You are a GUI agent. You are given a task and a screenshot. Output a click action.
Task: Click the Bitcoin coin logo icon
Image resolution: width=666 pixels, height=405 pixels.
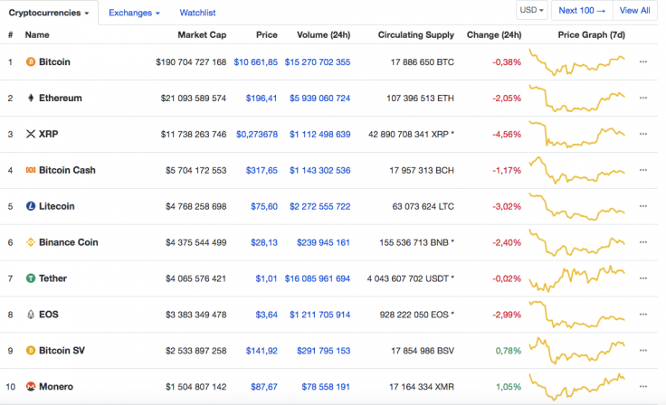click(31, 62)
